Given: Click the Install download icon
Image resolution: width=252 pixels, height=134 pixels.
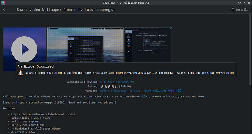Looking at the screenshot, I should point(233,10).
